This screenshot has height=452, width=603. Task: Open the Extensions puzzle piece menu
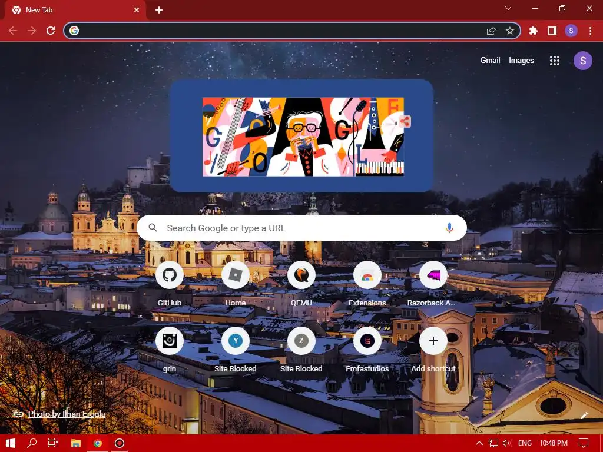(x=534, y=31)
